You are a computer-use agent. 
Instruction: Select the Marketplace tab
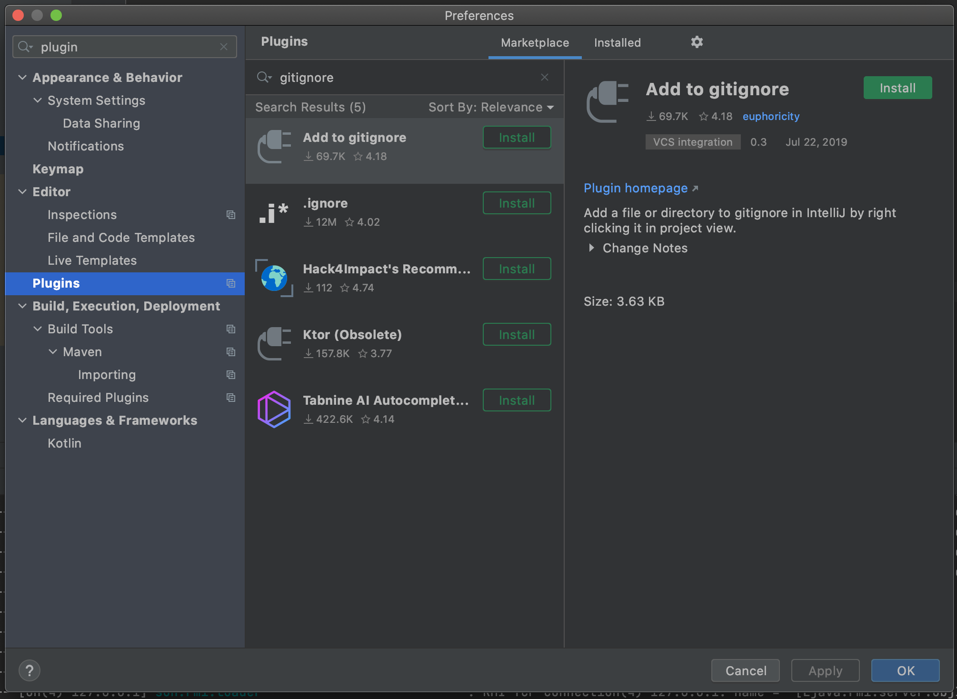(535, 43)
